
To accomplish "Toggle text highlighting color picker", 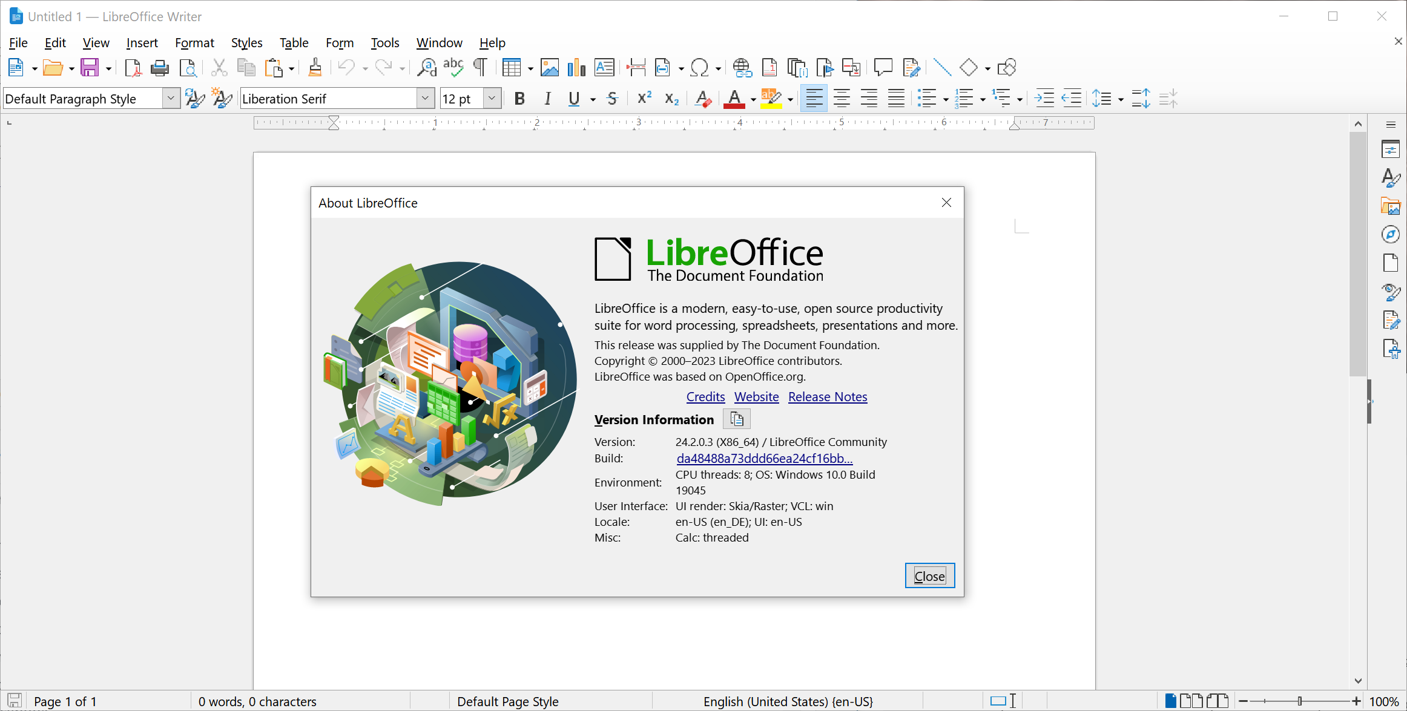I will [788, 99].
